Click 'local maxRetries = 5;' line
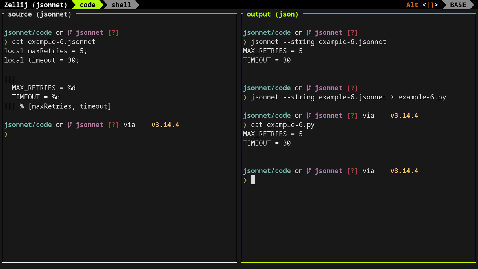The image size is (478, 269). pyautogui.click(x=46, y=51)
